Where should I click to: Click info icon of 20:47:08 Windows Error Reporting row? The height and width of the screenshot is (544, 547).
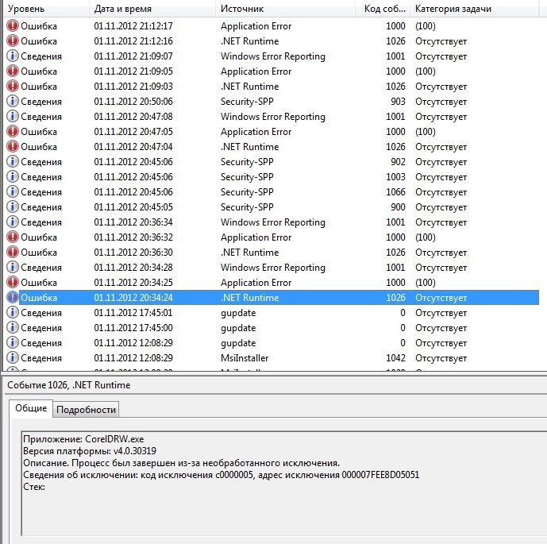13,116
